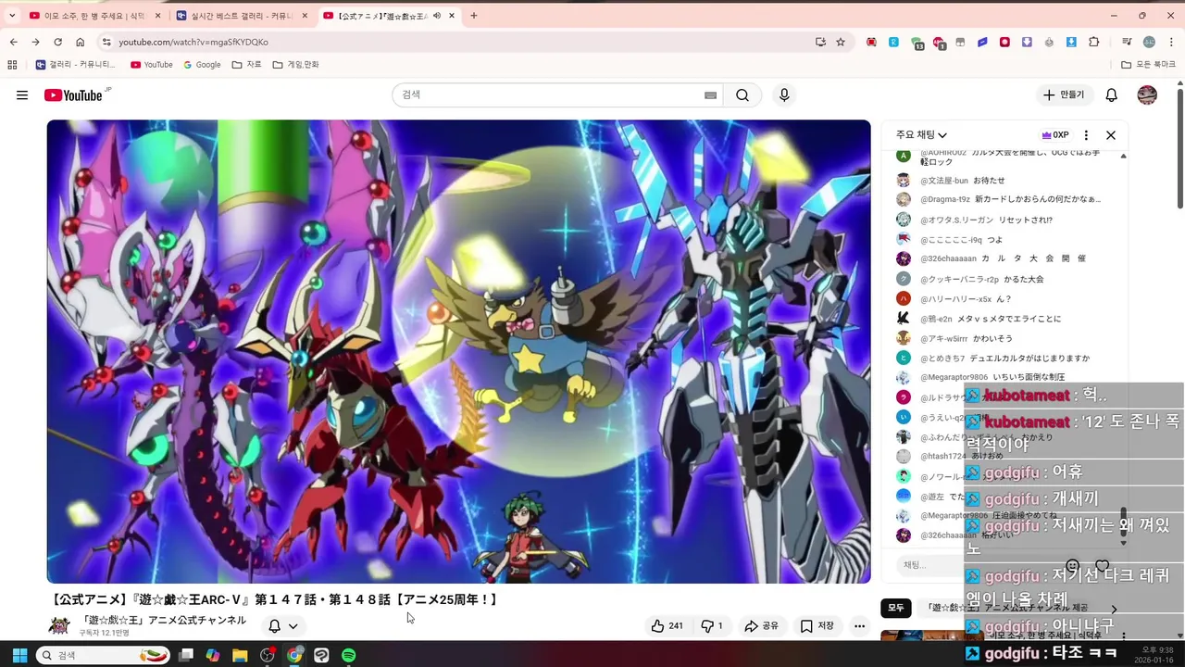Click the page vertical scrollbar
The width and height of the screenshot is (1185, 667).
[1179, 148]
